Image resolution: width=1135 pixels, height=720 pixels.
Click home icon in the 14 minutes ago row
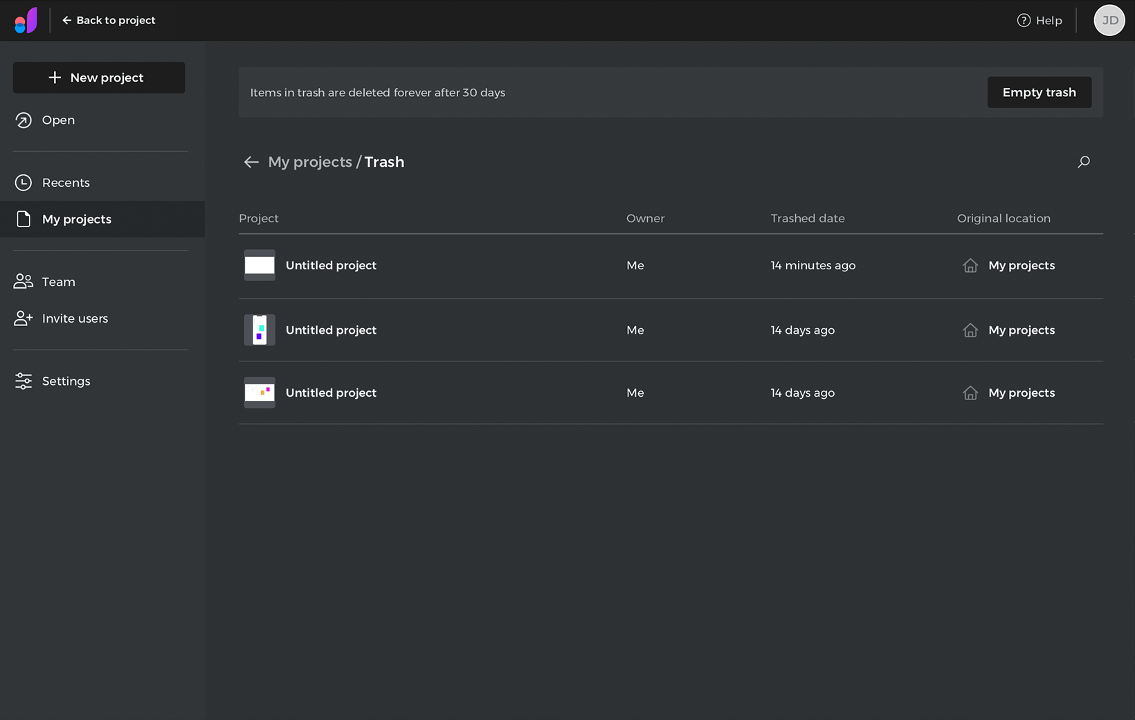click(x=970, y=265)
